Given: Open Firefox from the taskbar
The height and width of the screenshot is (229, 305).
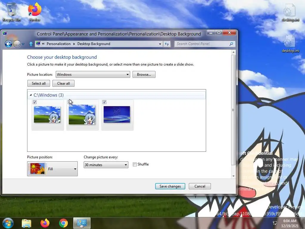Looking at the screenshot, I should (45, 223).
